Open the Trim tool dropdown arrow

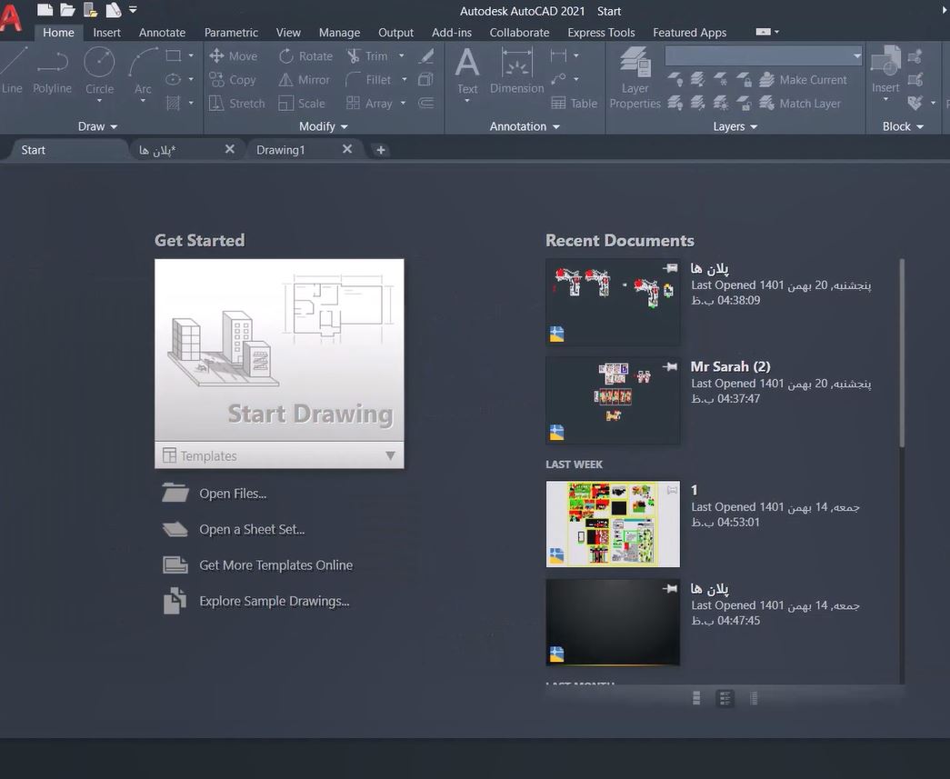(402, 55)
